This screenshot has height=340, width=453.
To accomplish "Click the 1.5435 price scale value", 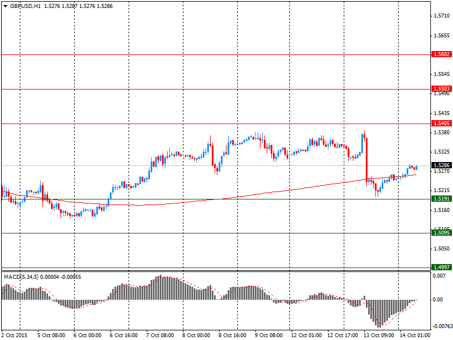I will (x=442, y=113).
